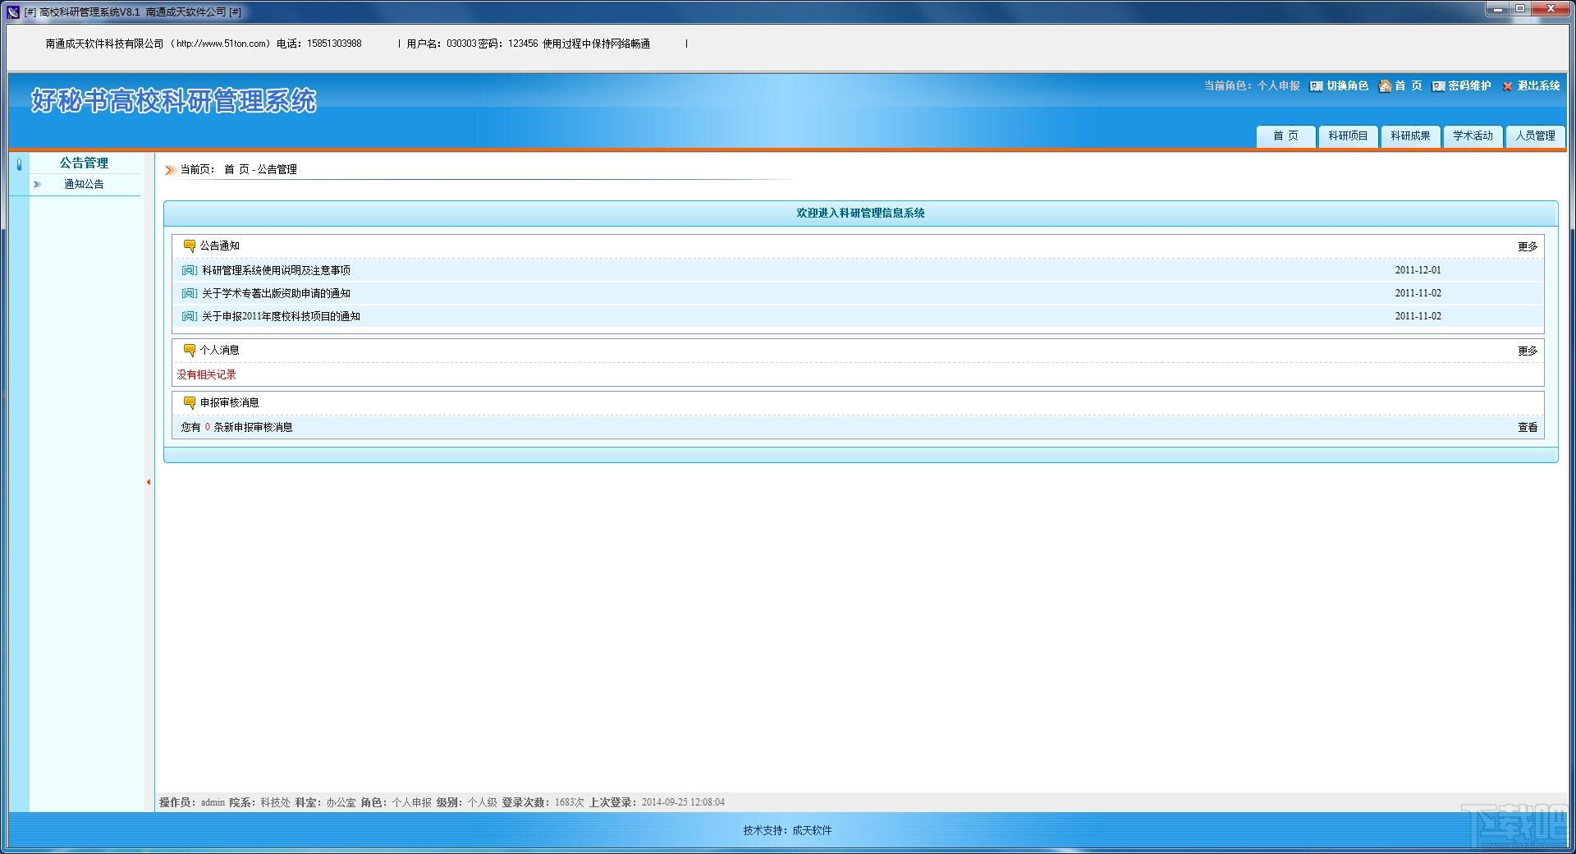This screenshot has height=854, width=1576.
Task: Click the [阅] icon beside 科研管理系统使用说明
Action: click(190, 270)
